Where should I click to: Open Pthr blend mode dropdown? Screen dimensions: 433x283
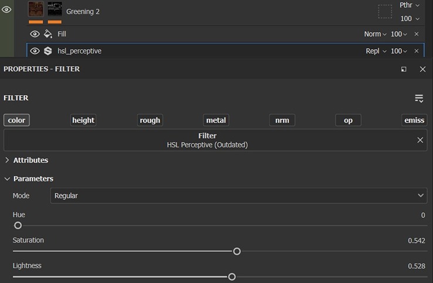pyautogui.click(x=410, y=5)
